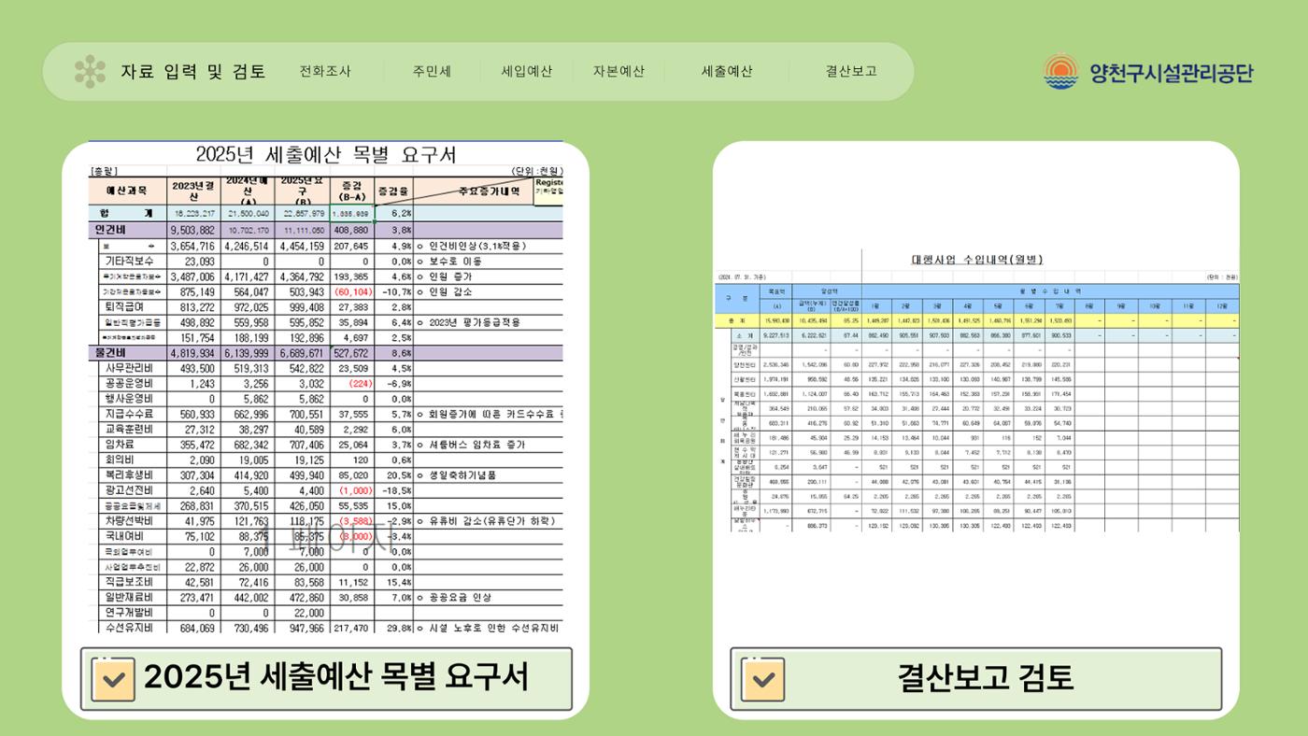Click the 생일축하기념품 note cell
1308x736 pixels.
tap(462, 474)
